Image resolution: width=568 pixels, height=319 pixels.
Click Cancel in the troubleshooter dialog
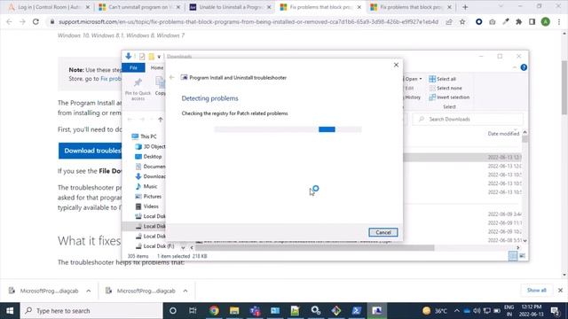tap(383, 232)
